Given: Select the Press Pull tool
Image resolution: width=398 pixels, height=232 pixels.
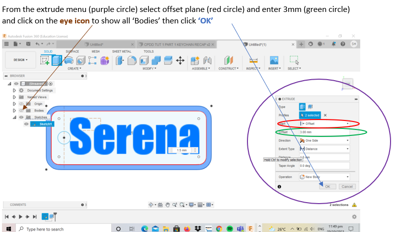Looking at the screenshot, I should [120, 61].
